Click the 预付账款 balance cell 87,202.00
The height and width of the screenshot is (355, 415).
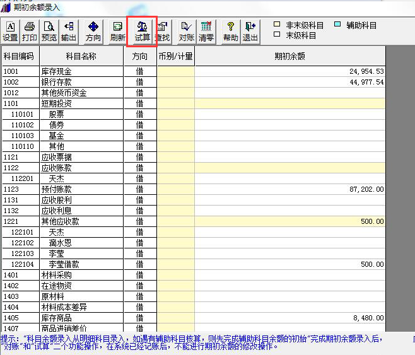click(x=289, y=189)
